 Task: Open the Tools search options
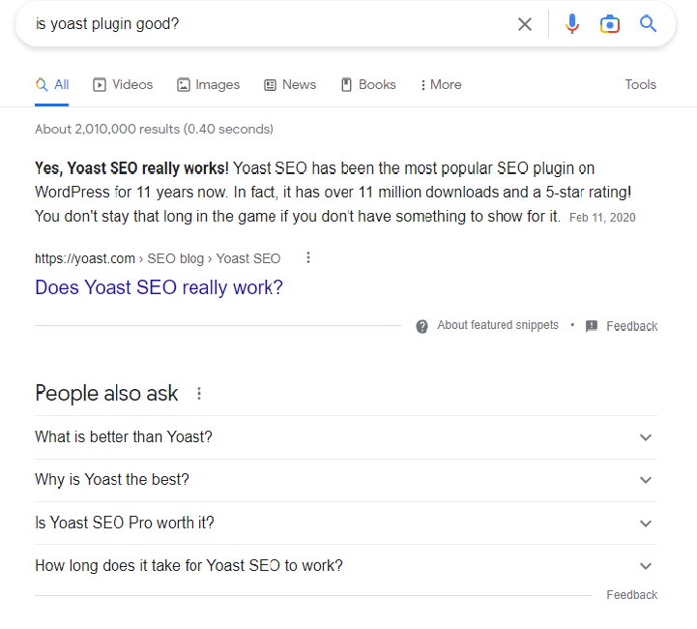coord(640,84)
